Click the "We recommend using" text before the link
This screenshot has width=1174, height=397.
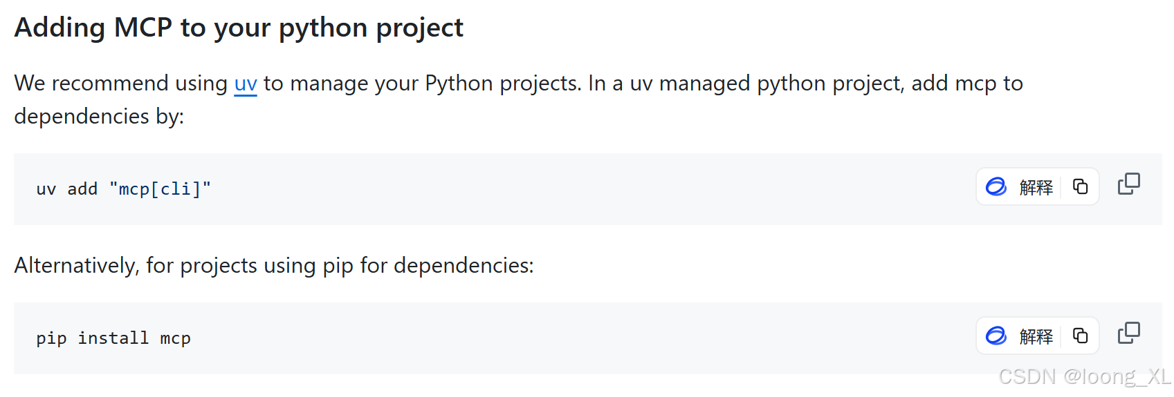pyautogui.click(x=121, y=84)
